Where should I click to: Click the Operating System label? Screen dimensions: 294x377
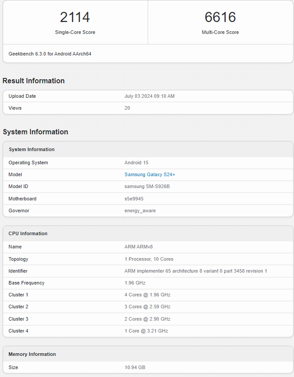click(28, 163)
